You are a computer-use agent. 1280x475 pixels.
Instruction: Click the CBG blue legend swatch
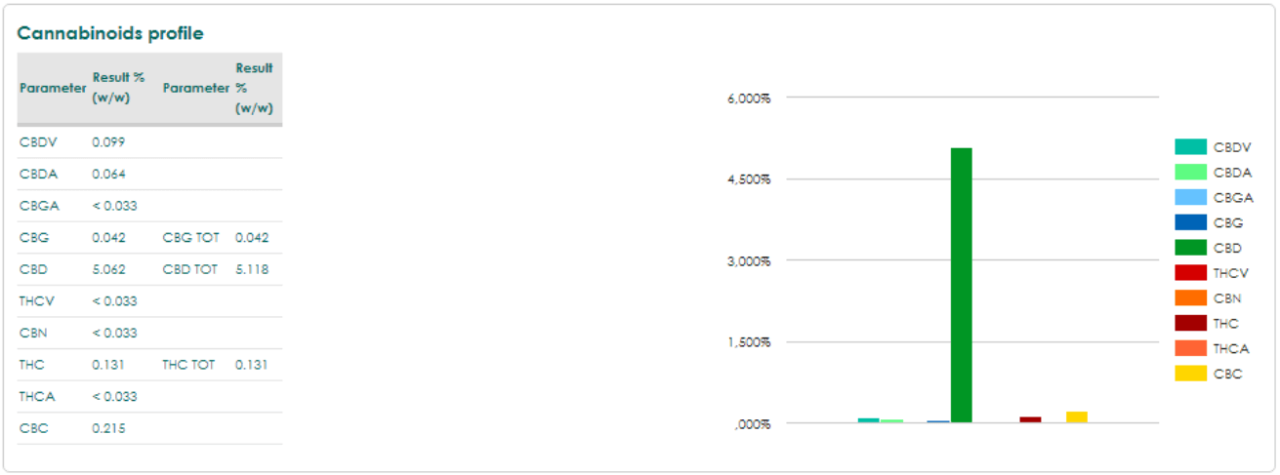pos(1190,222)
